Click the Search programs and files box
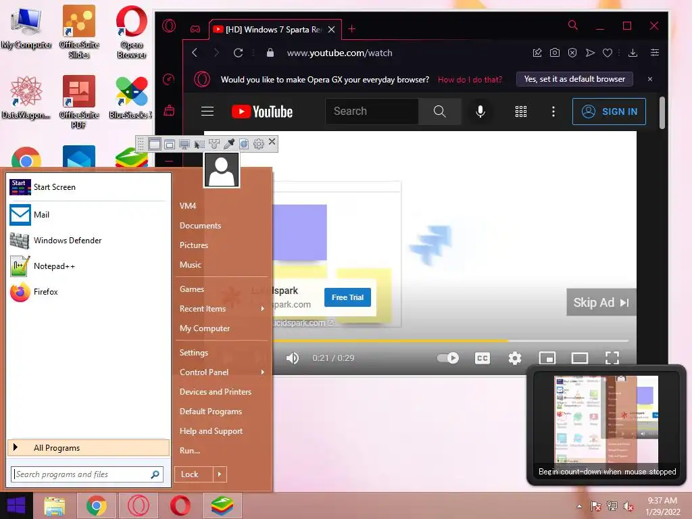The image size is (692, 519). click(87, 474)
